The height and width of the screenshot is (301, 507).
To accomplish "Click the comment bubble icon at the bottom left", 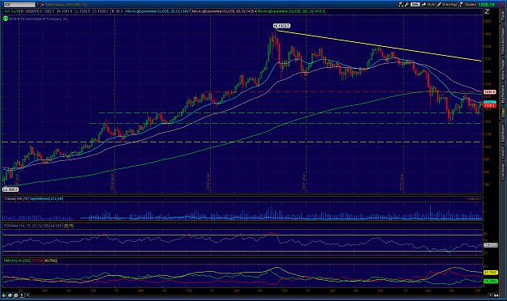I will [16, 295].
